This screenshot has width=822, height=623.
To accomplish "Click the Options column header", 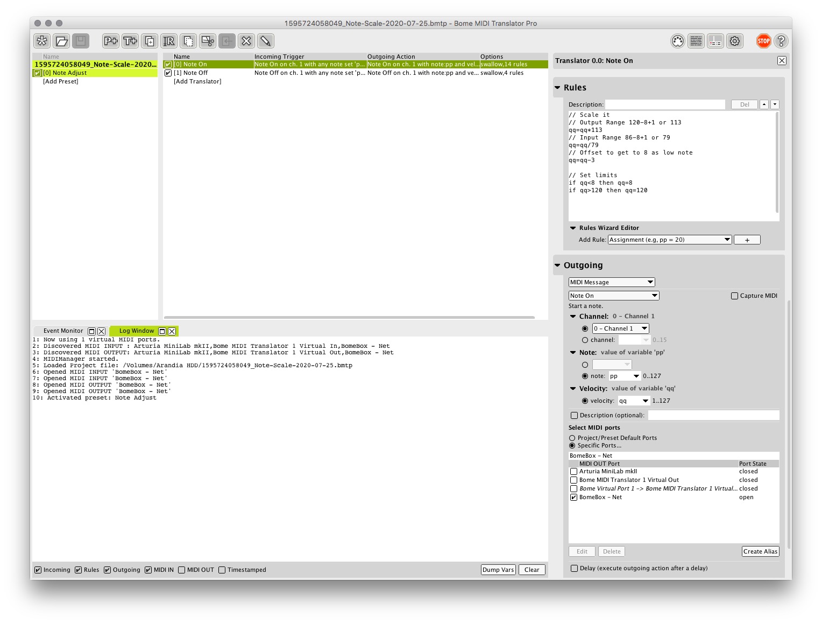I will [513, 57].
